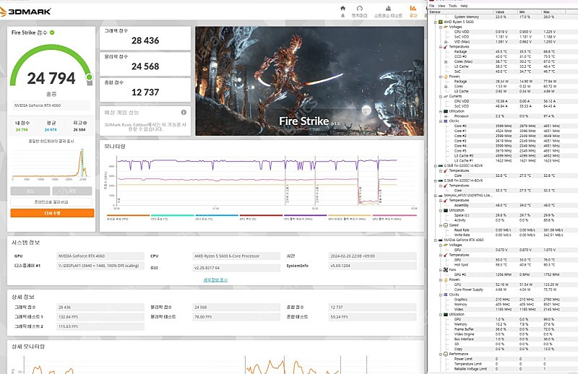
Task: Collapse the NVIDIA GeForce RTX 4060 node
Action: click(x=436, y=240)
